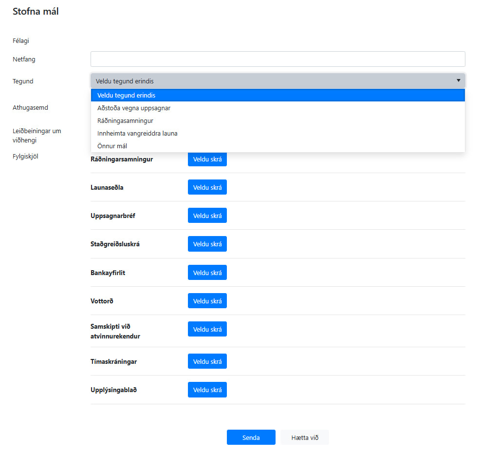481x456 pixels.
Task: Choose 'Önnur mál' from the list
Action: (x=277, y=146)
